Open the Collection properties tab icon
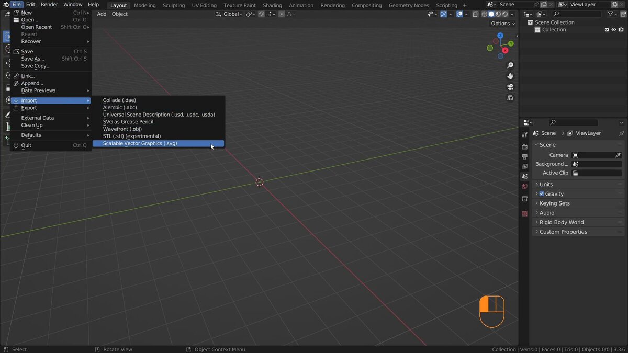Viewport: 628px width, 353px height. 524,199
